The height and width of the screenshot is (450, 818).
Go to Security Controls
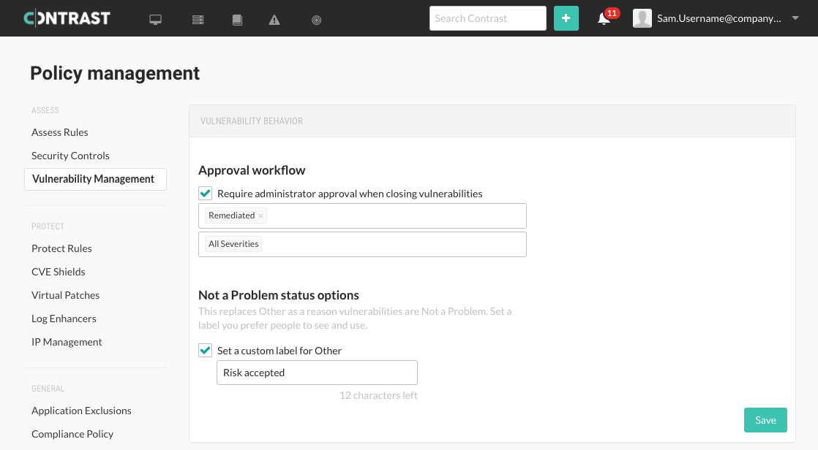pyautogui.click(x=70, y=156)
